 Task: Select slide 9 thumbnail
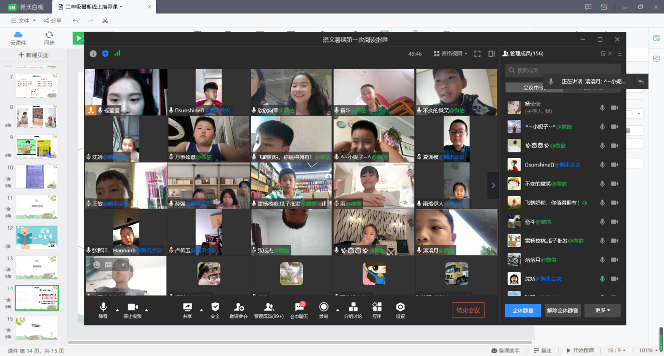point(37,146)
